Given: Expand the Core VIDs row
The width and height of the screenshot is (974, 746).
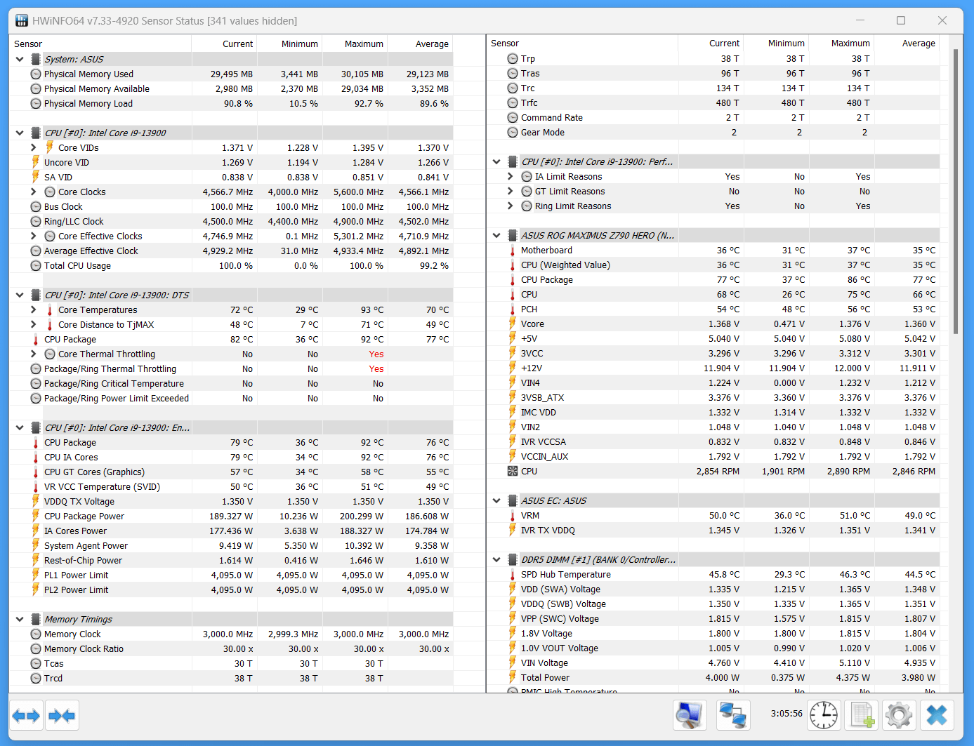Looking at the screenshot, I should [33, 148].
